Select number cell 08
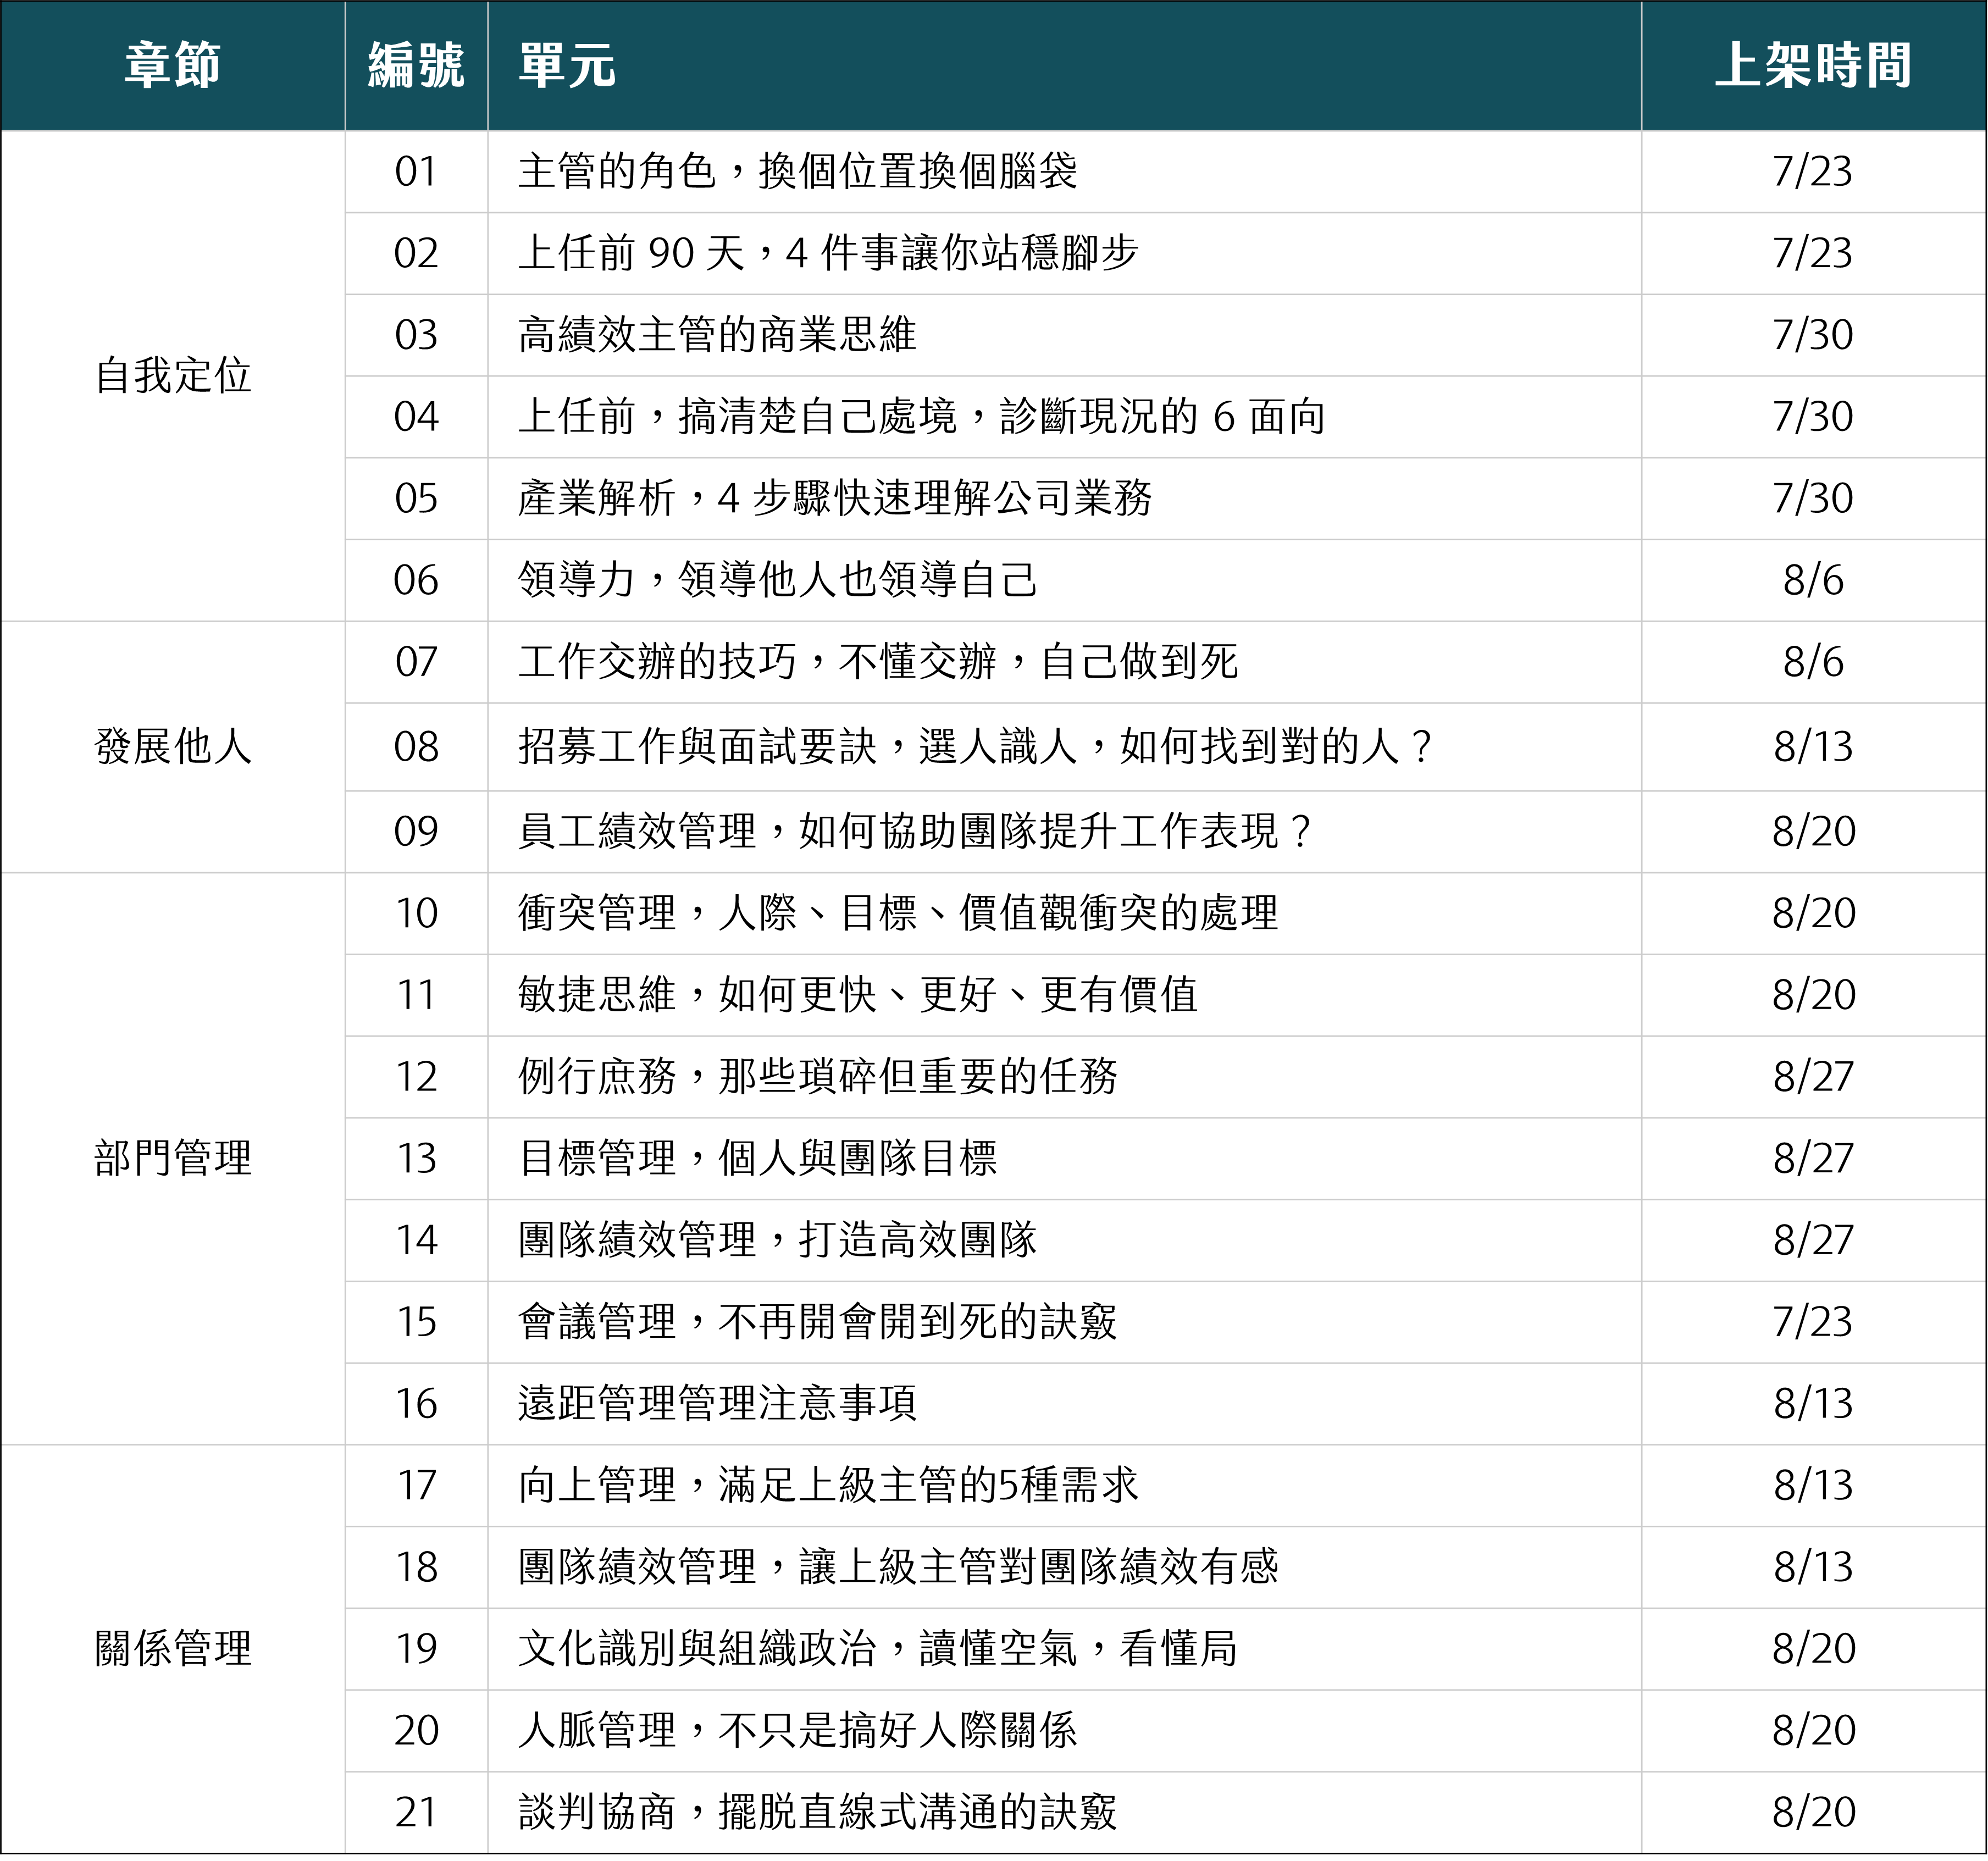 (x=416, y=747)
